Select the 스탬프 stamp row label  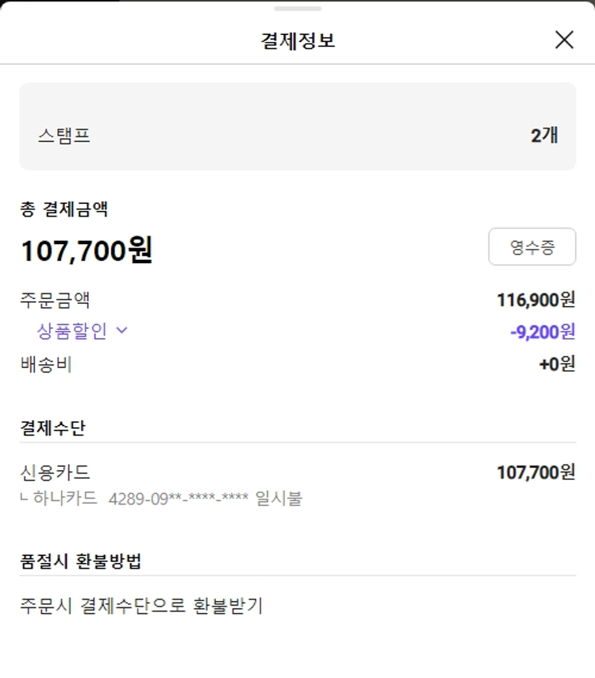pos(64,136)
